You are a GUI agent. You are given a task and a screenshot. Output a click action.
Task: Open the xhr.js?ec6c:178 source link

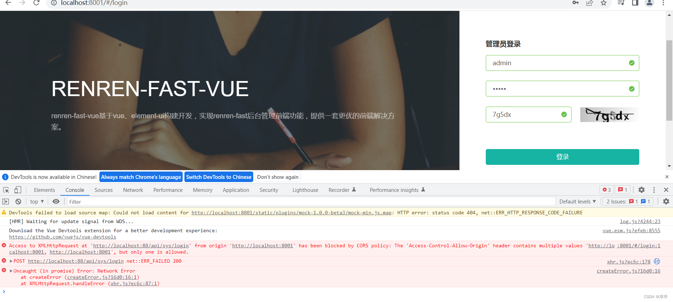click(628, 261)
